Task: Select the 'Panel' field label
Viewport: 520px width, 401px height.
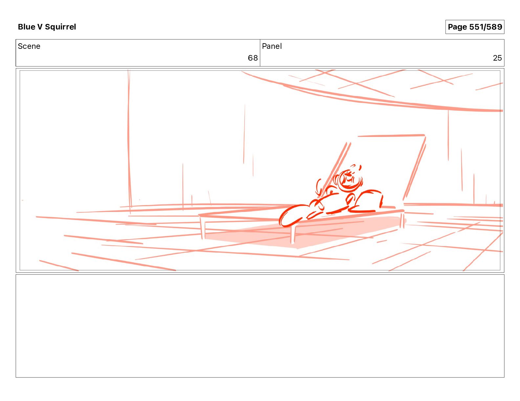Action: coord(272,46)
